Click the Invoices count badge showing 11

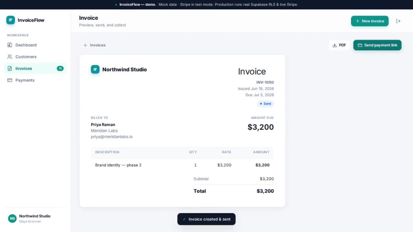coord(60,68)
